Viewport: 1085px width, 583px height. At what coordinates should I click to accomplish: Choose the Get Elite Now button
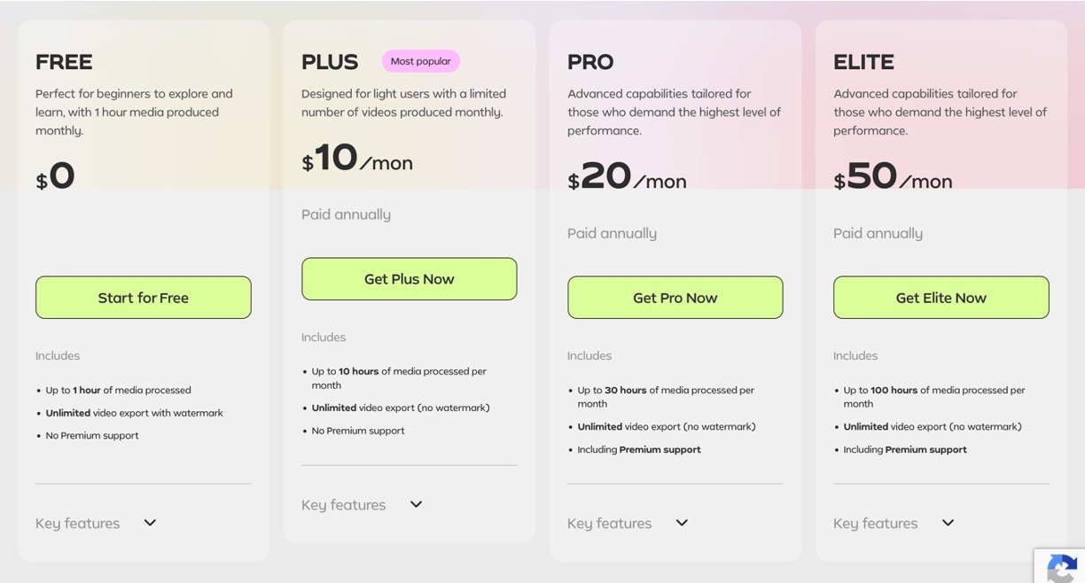[x=941, y=298]
